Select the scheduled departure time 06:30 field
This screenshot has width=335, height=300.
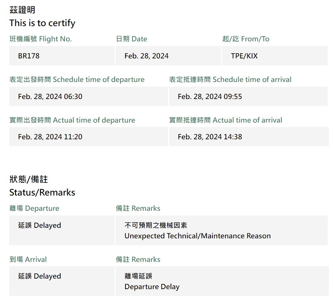(x=88, y=96)
